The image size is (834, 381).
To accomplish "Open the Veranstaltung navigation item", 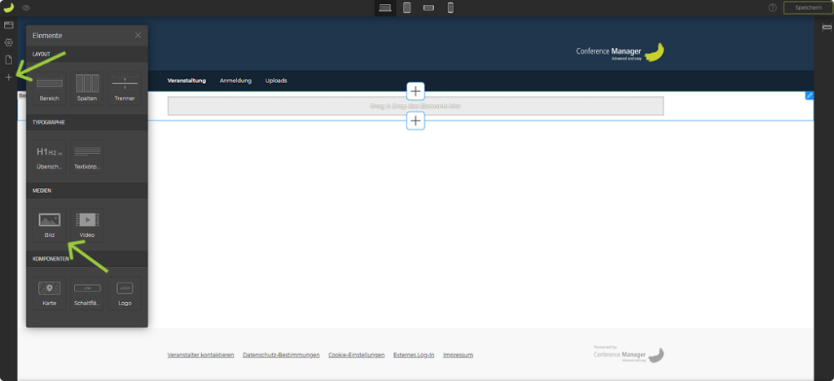I will click(x=187, y=81).
